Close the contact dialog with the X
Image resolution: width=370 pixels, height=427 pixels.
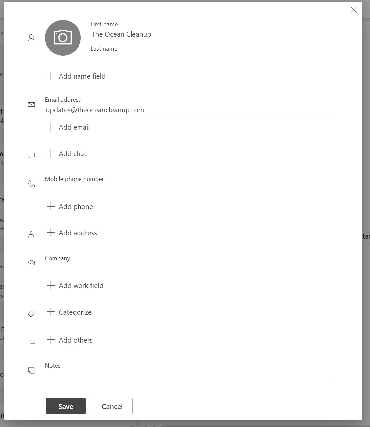click(354, 10)
